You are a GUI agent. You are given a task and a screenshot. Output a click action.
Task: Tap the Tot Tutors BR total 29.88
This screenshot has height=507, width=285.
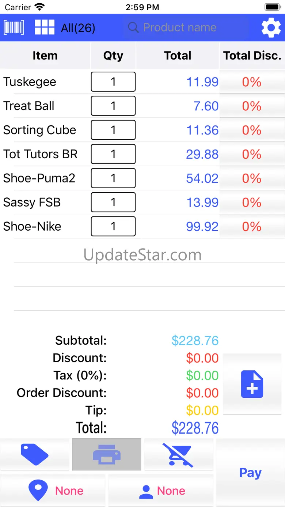202,154
